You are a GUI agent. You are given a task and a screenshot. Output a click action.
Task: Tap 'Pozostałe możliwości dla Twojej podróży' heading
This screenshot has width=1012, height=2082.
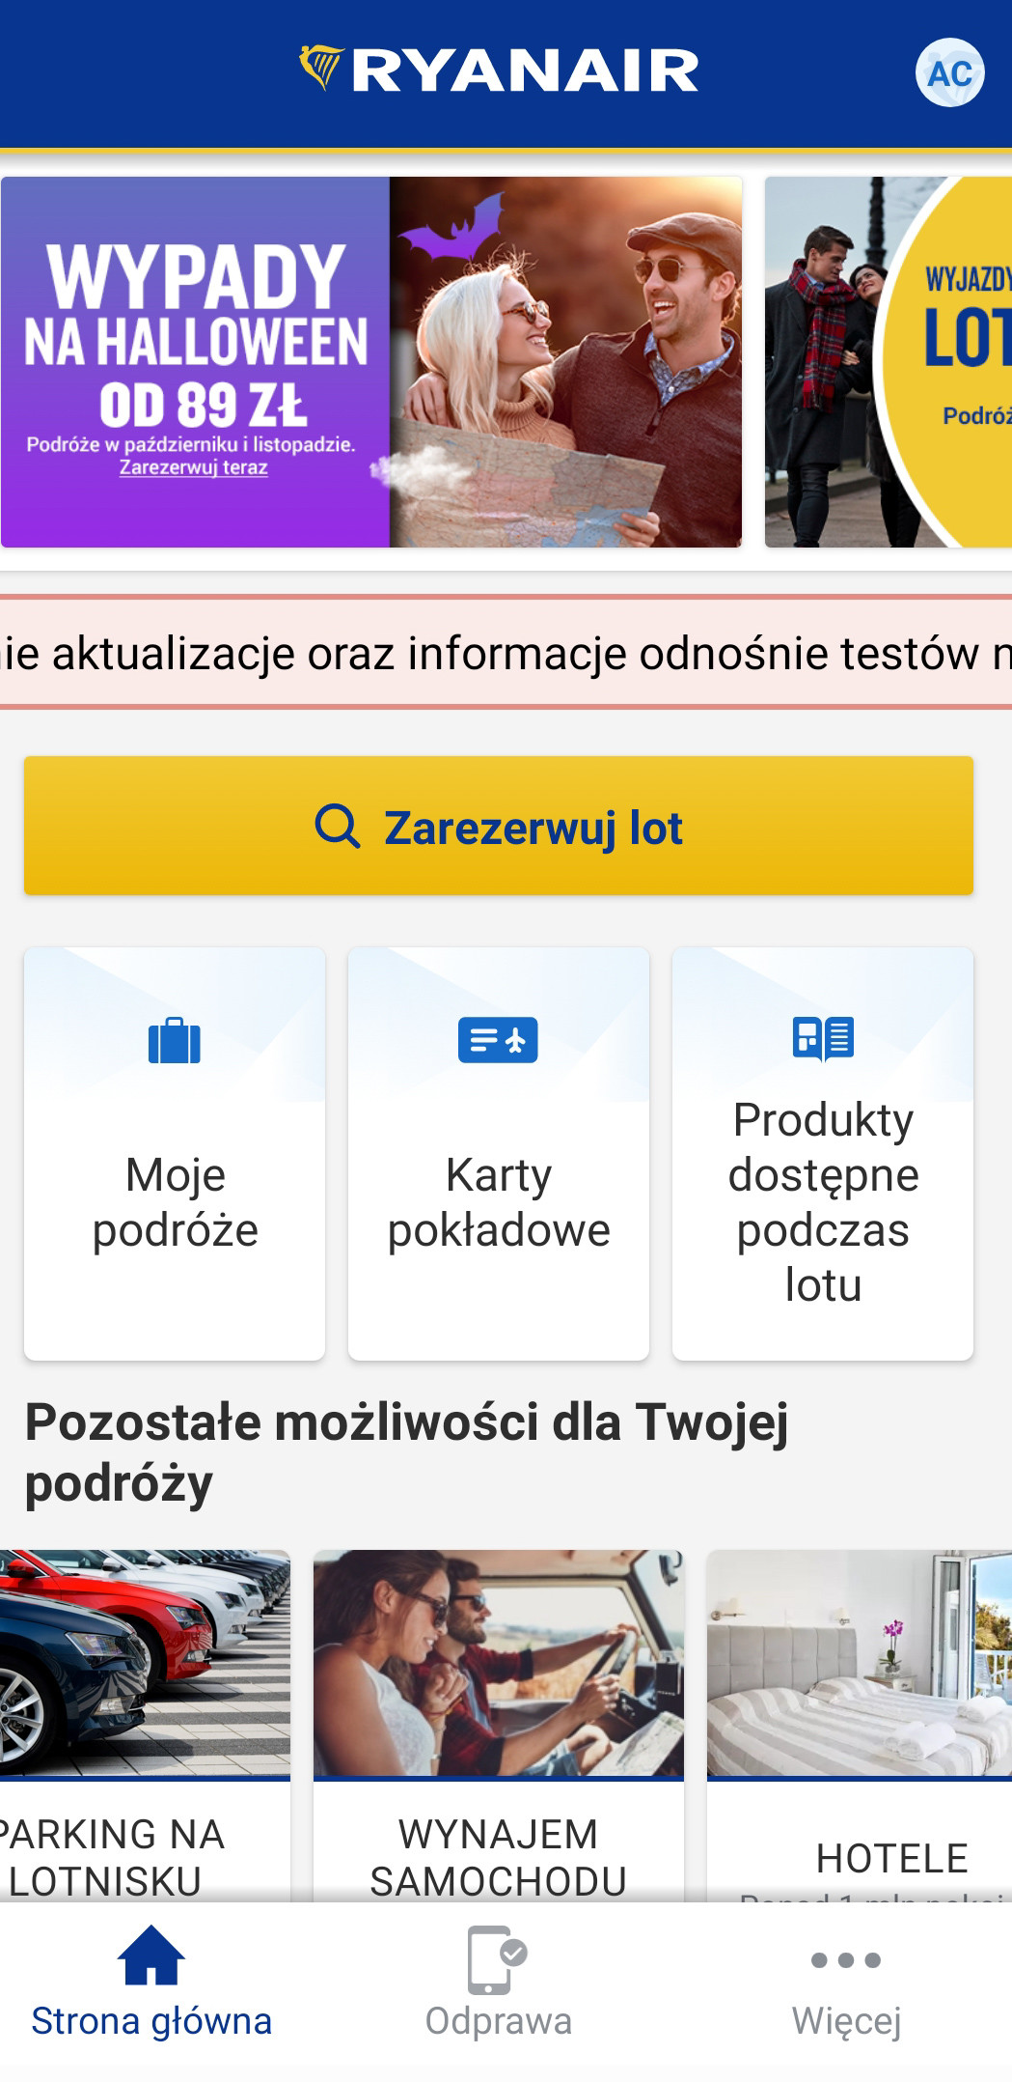pyautogui.click(x=407, y=1452)
